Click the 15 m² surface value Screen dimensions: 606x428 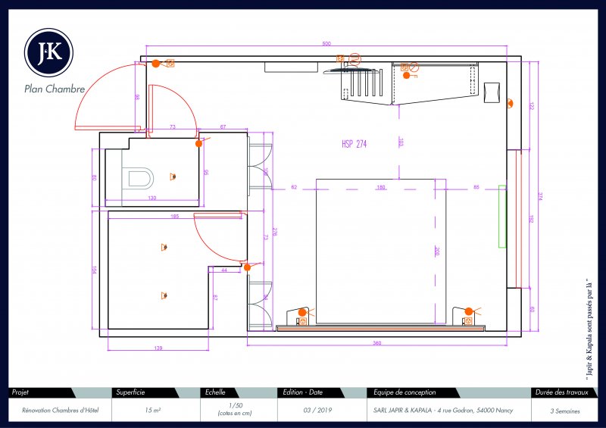pyautogui.click(x=151, y=410)
